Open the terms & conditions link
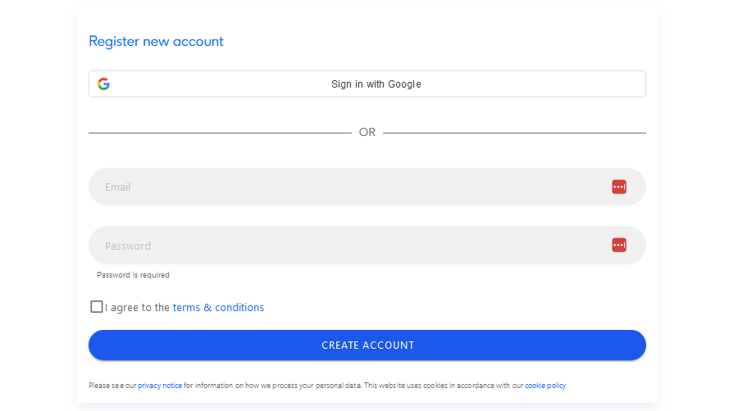The height and width of the screenshot is (411, 738). tap(218, 308)
